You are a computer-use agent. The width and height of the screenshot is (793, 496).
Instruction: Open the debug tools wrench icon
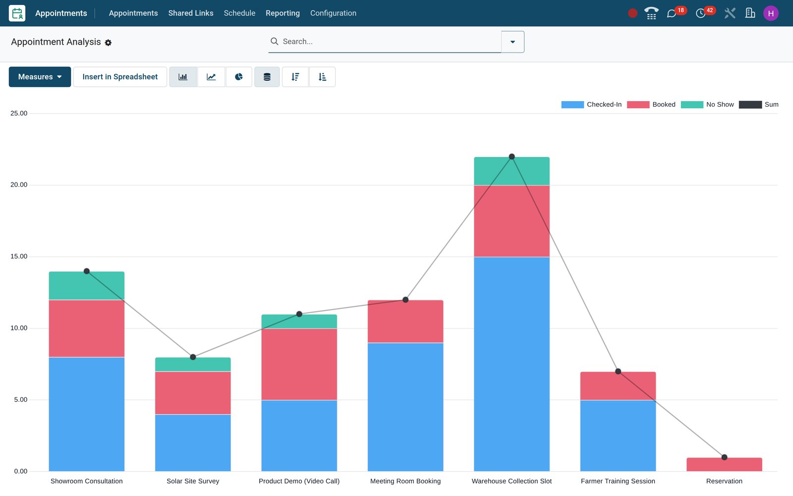click(730, 13)
